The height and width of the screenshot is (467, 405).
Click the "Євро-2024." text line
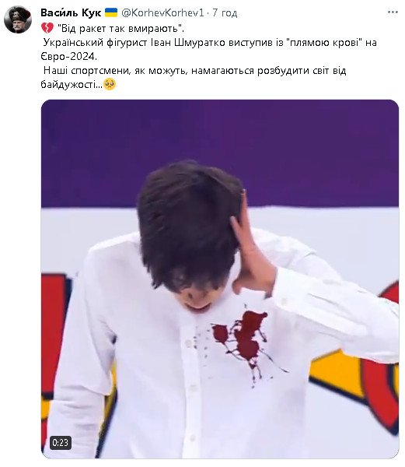(69, 56)
